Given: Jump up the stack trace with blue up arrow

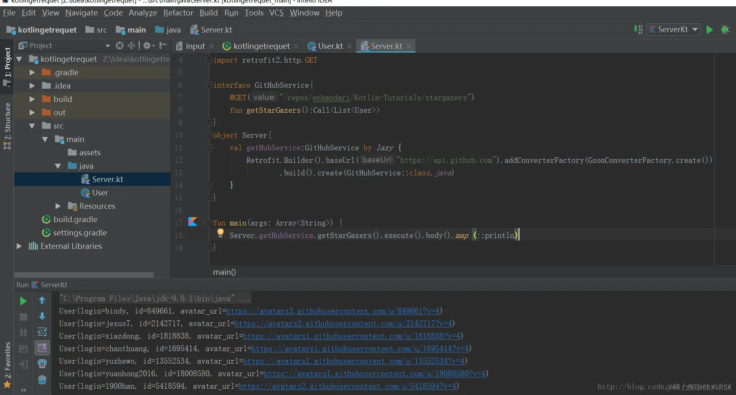Looking at the screenshot, I should click(x=42, y=300).
